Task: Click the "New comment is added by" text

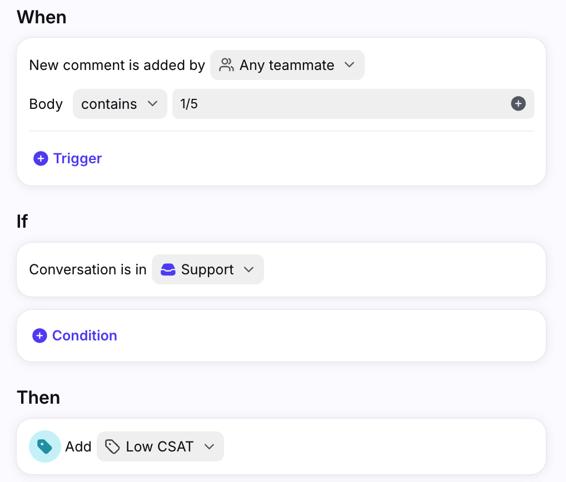Action: click(117, 65)
